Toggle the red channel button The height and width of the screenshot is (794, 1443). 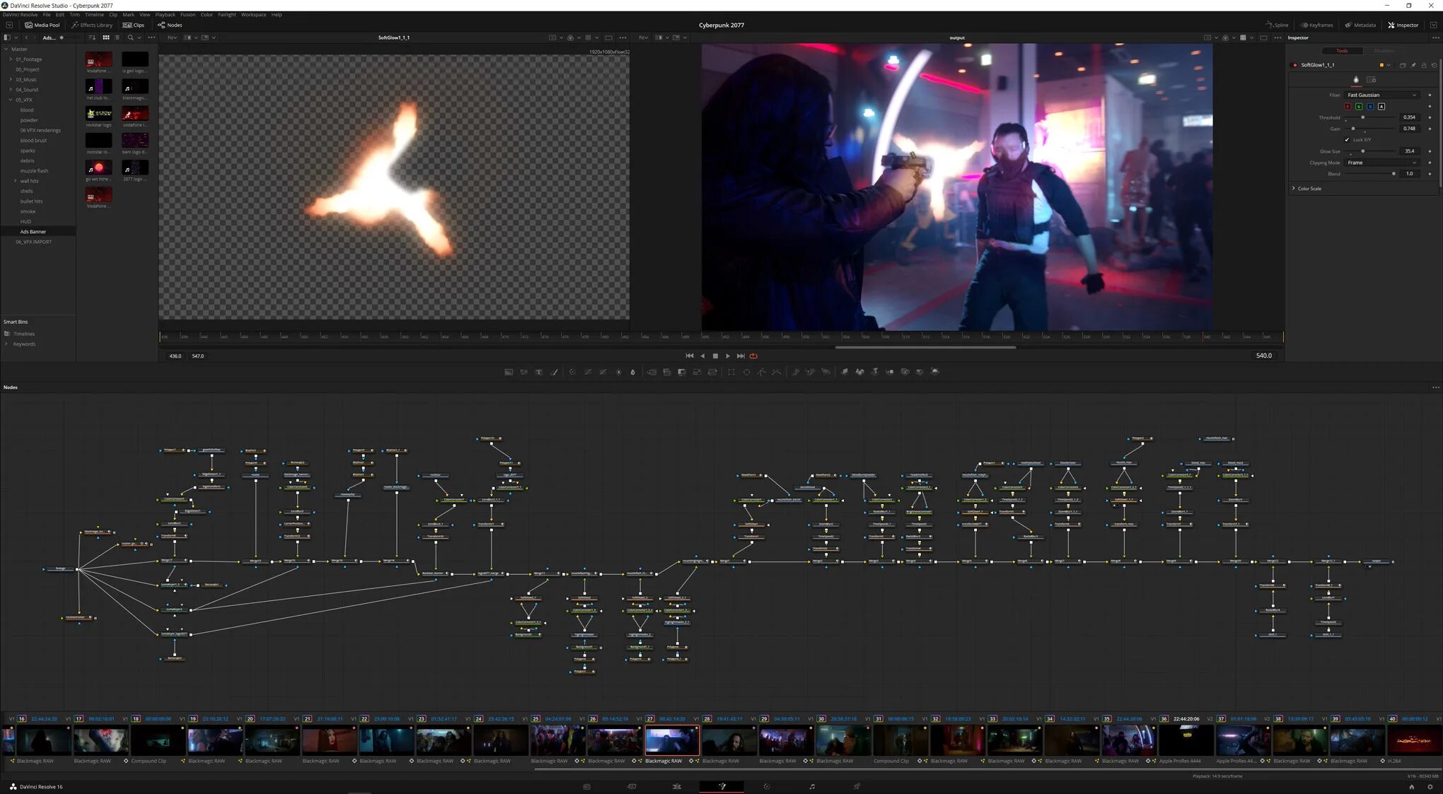pos(1348,107)
